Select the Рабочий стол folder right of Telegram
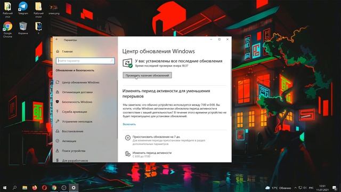341x192 pixels. coord(38,10)
